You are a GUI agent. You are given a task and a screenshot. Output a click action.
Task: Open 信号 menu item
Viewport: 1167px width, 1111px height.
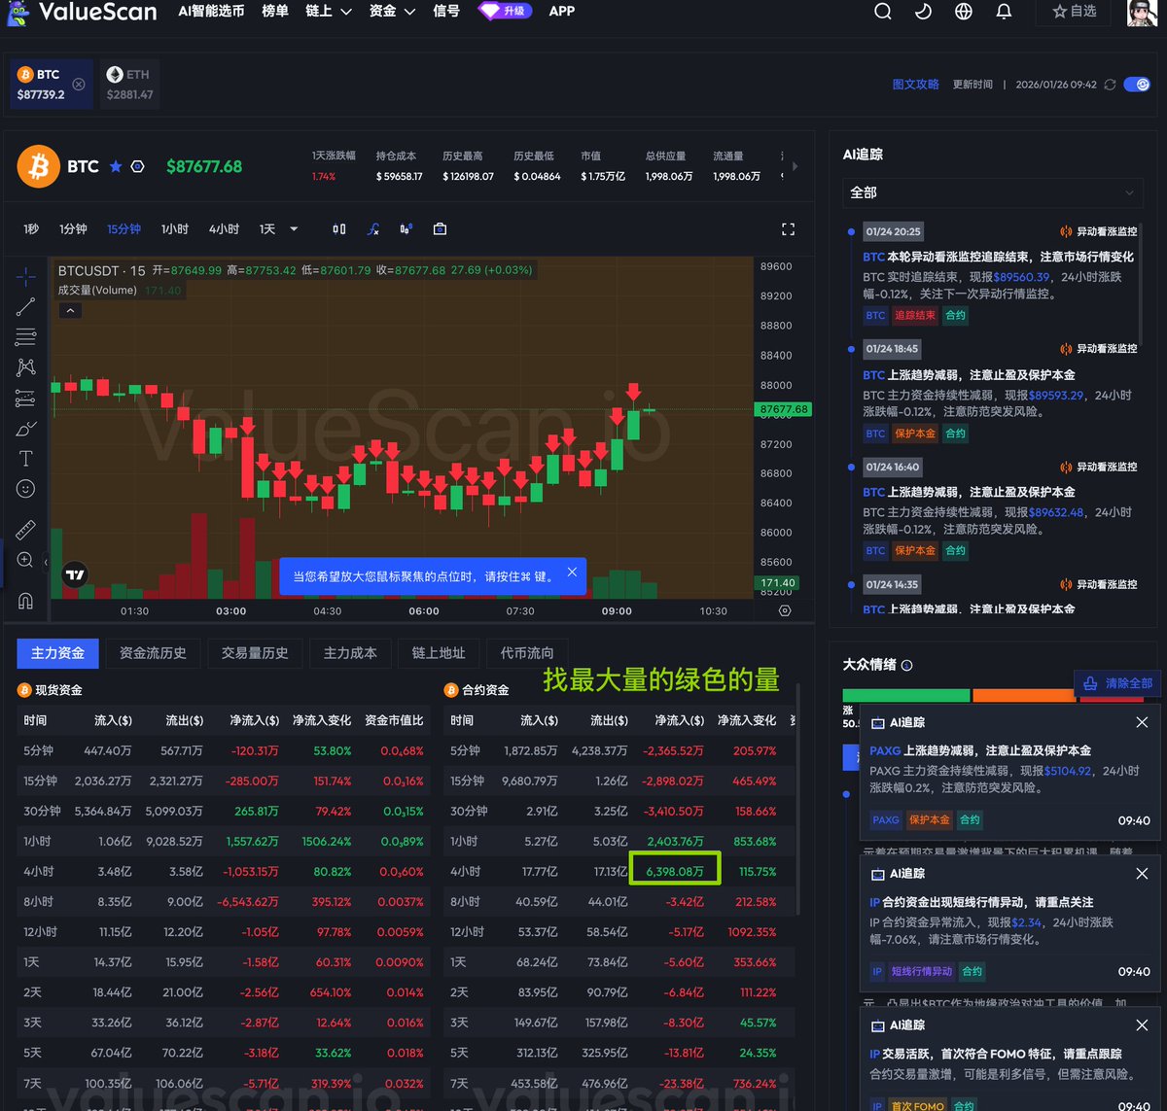[446, 12]
